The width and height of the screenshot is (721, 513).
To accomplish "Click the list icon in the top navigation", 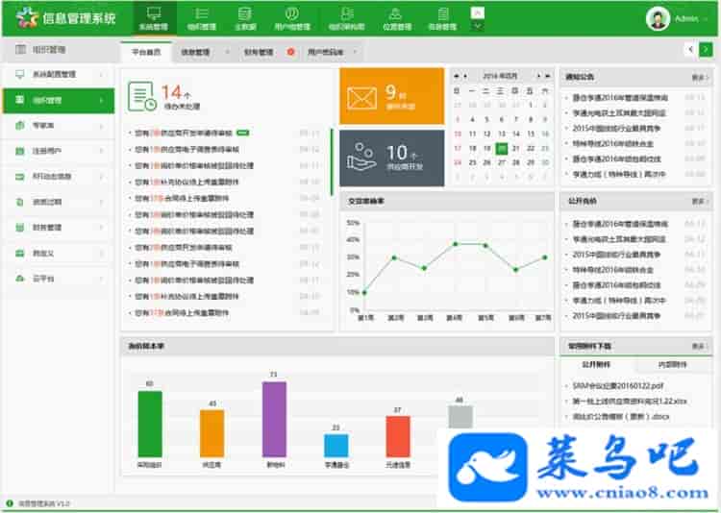I will coord(202,13).
